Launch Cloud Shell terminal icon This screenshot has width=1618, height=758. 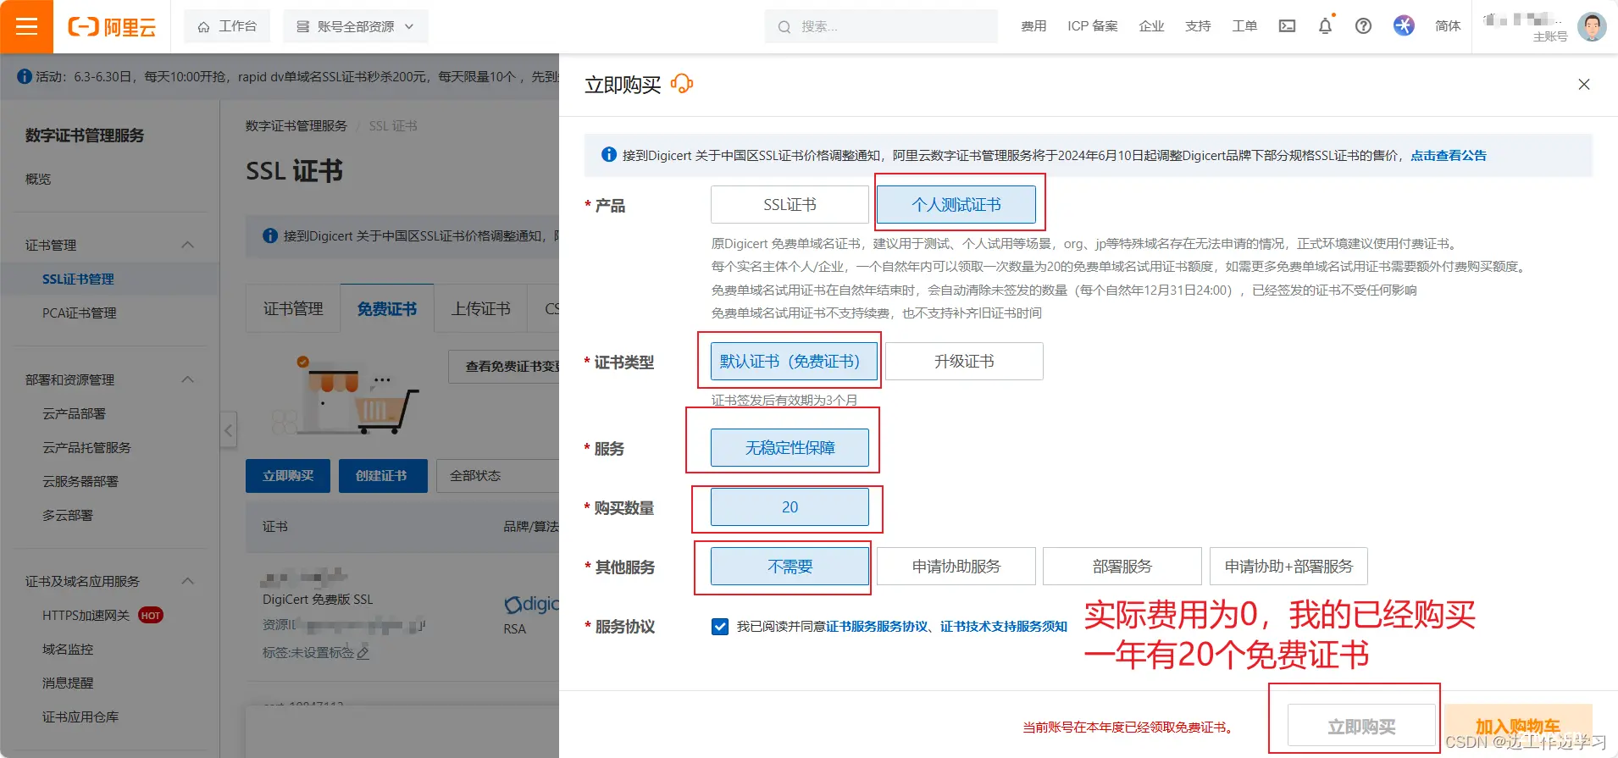[1287, 26]
